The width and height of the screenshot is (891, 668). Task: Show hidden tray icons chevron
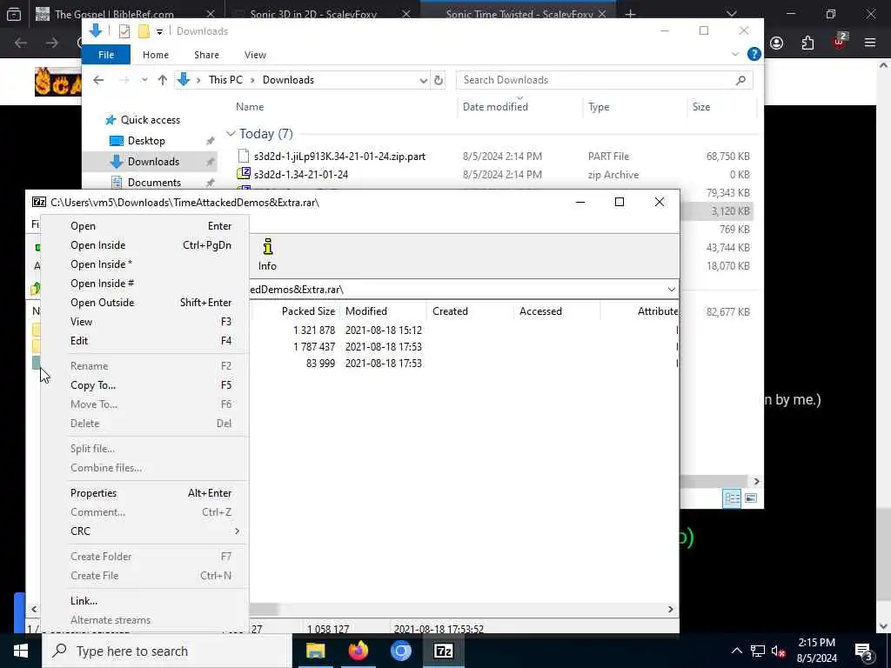click(x=736, y=651)
